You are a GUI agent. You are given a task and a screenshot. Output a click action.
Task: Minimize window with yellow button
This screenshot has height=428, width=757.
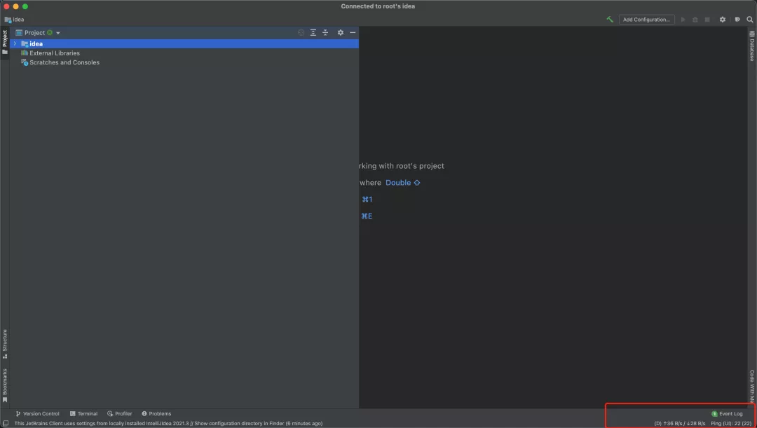[15, 6]
